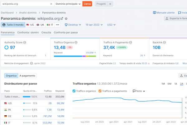Click the Traffico Organico keyword distribution bar

tap(75, 56)
